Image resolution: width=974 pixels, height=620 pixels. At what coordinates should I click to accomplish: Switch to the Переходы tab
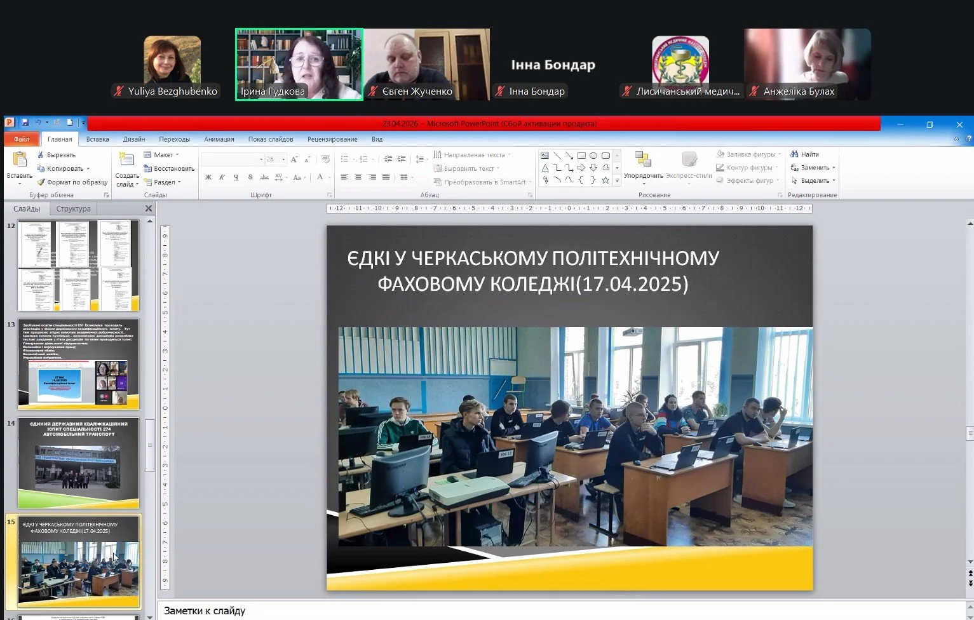175,139
